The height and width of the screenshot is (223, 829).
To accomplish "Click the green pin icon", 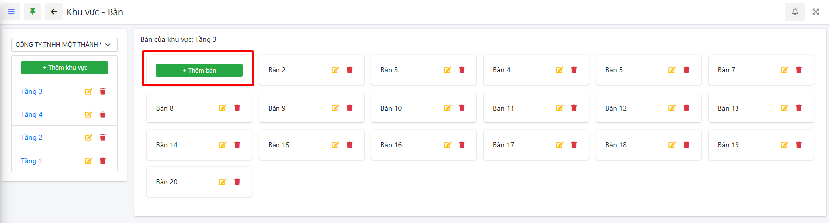I will pos(33,12).
